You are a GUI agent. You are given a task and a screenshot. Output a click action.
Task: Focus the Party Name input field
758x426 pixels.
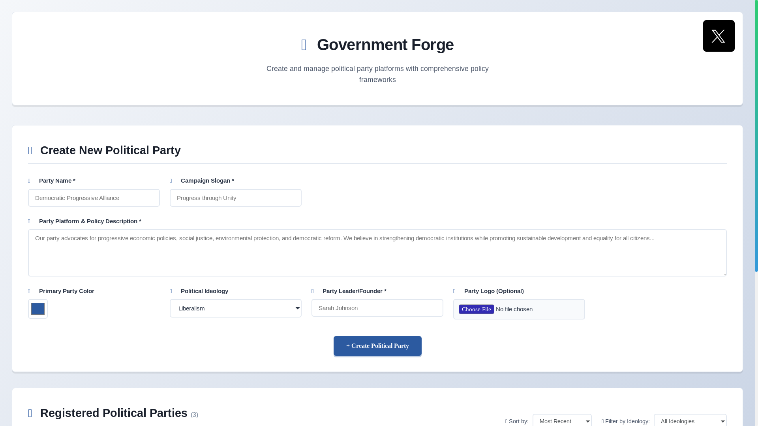pos(94,198)
